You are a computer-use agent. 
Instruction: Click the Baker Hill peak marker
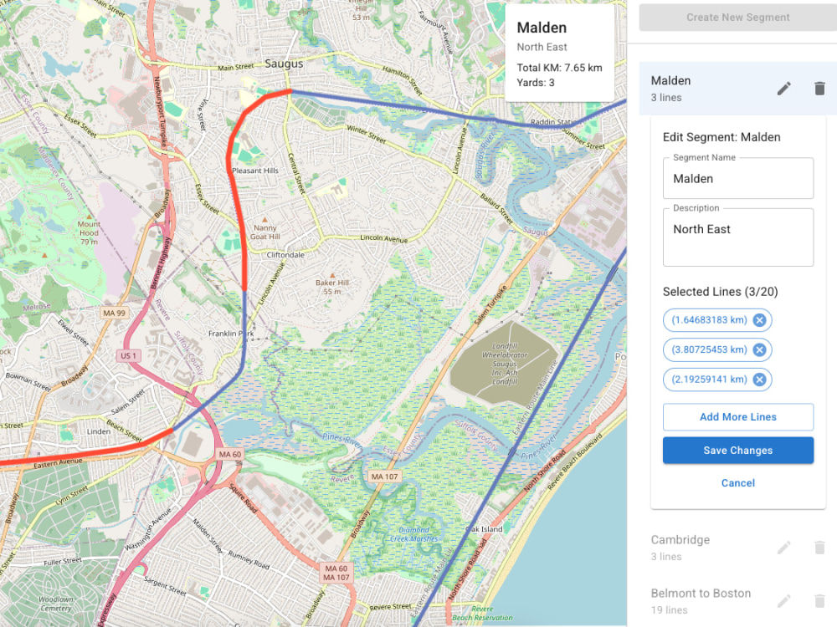[332, 275]
